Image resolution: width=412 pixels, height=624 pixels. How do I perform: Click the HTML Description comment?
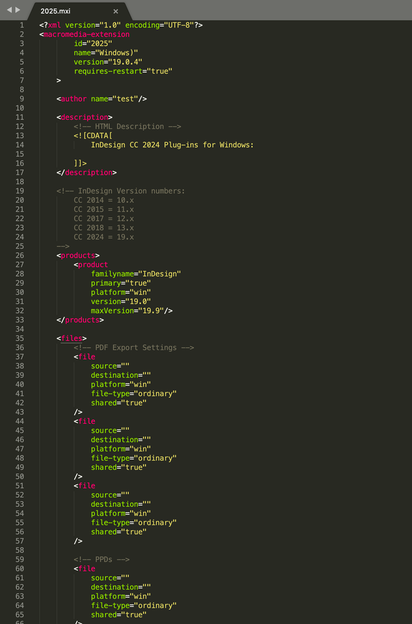point(127,126)
